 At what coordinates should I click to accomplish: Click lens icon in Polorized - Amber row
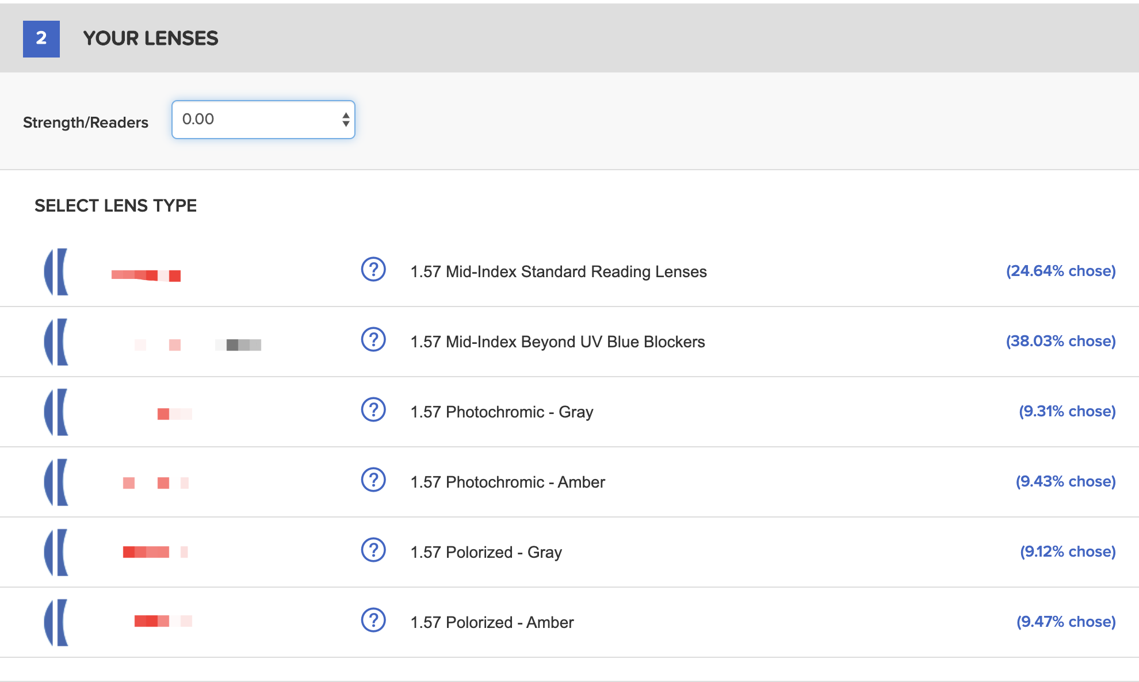(56, 623)
